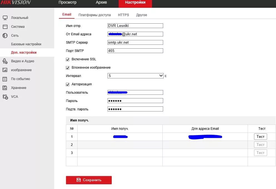Open Базовые настройки submenu item
Image resolution: width=276 pixels, height=189 pixels.
pyautogui.click(x=26, y=44)
